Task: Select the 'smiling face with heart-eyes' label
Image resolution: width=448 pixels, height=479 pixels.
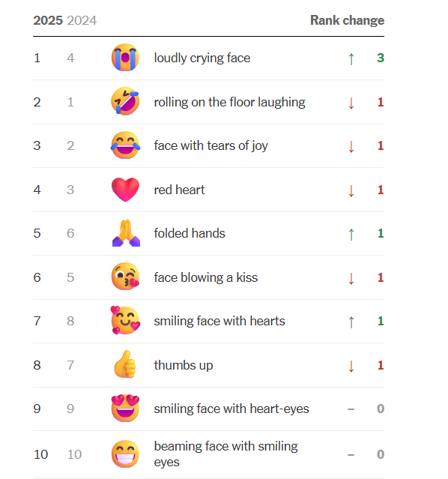Action: pyautogui.click(x=231, y=409)
